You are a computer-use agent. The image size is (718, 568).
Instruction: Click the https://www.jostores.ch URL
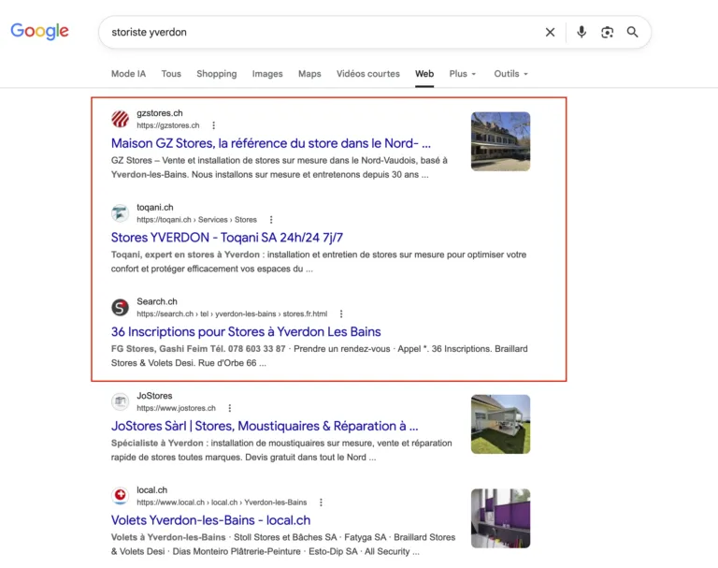[177, 408]
